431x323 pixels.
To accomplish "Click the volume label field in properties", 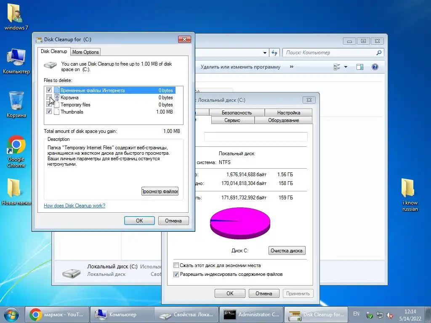I will 255,137.
